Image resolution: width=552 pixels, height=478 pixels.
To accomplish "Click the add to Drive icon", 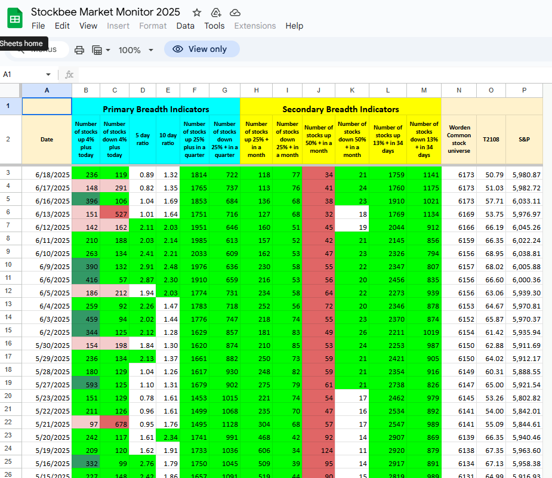I will coord(216,13).
